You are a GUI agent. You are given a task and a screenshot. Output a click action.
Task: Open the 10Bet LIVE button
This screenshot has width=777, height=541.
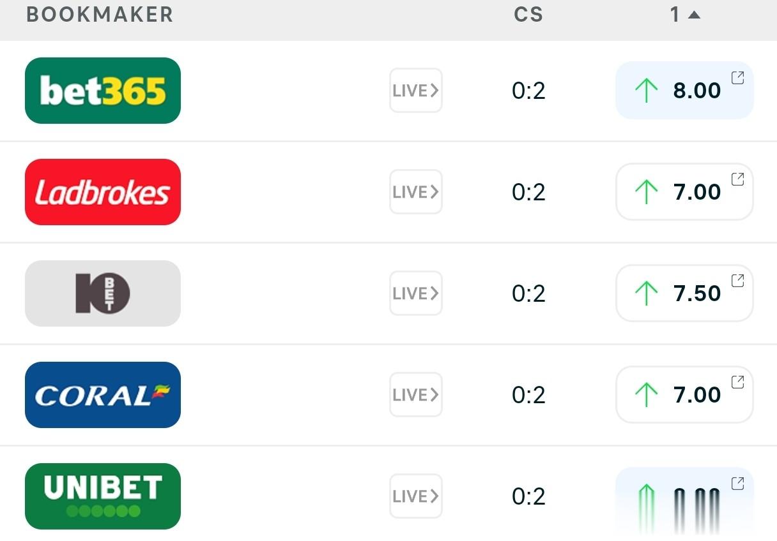415,293
